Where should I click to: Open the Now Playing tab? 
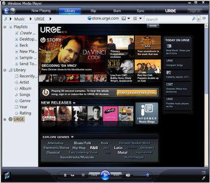(x=41, y=11)
